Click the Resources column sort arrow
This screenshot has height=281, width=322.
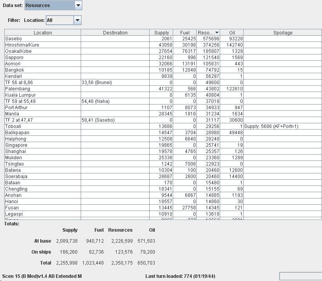217,32
